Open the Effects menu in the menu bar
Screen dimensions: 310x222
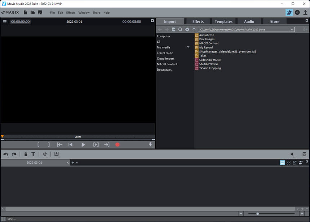tap(71, 13)
